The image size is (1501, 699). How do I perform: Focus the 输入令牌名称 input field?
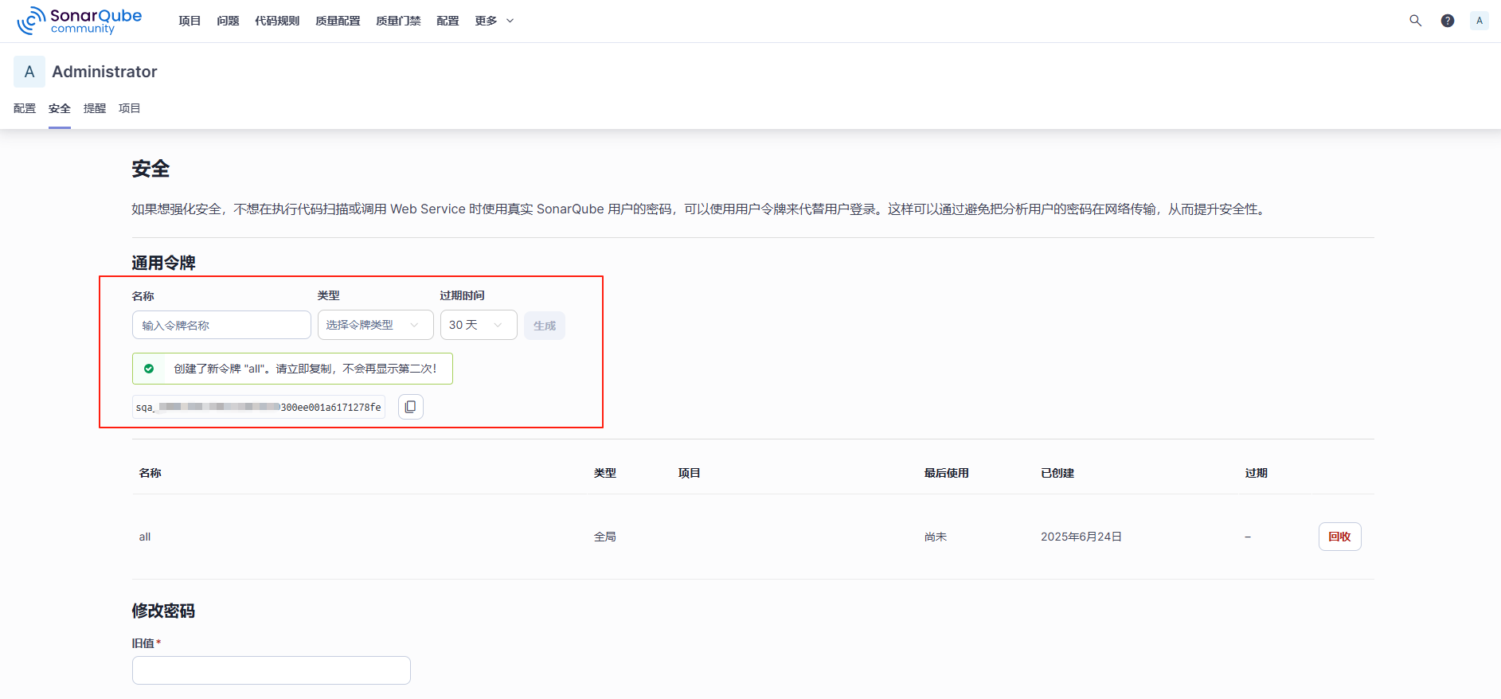(x=221, y=325)
